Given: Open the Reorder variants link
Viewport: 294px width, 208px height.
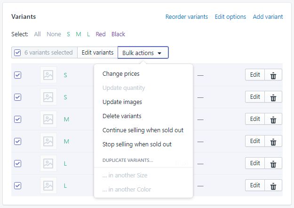Looking at the screenshot, I should [x=187, y=16].
